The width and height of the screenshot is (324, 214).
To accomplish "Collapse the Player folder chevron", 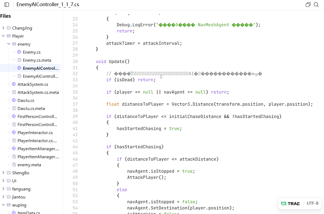I will tap(3, 36).
